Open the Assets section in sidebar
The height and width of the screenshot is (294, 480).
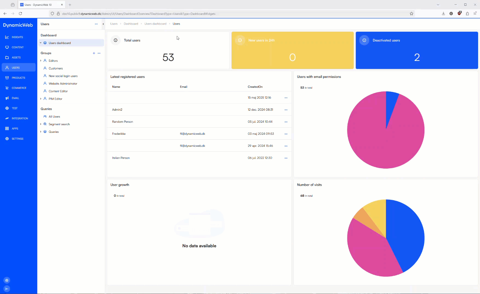pyautogui.click(x=16, y=57)
